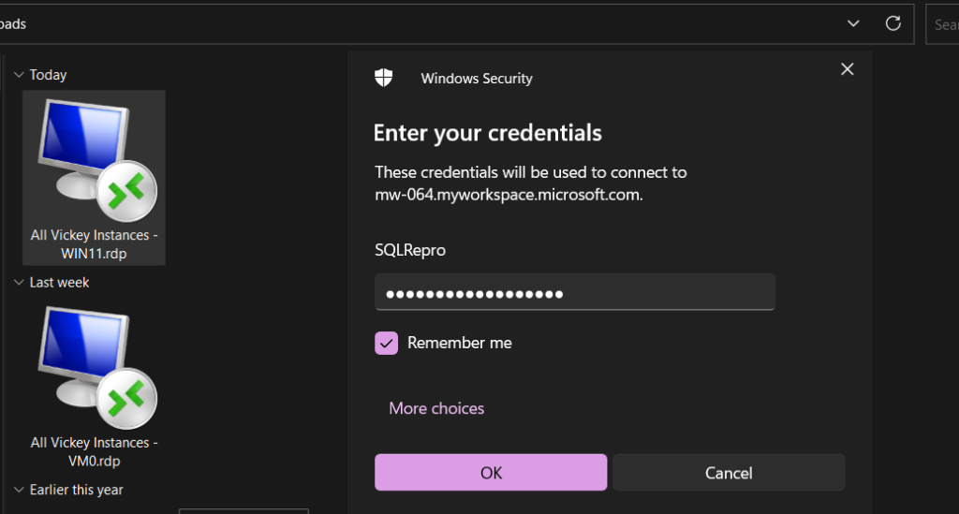Click the SQLRepro username label

(x=410, y=250)
